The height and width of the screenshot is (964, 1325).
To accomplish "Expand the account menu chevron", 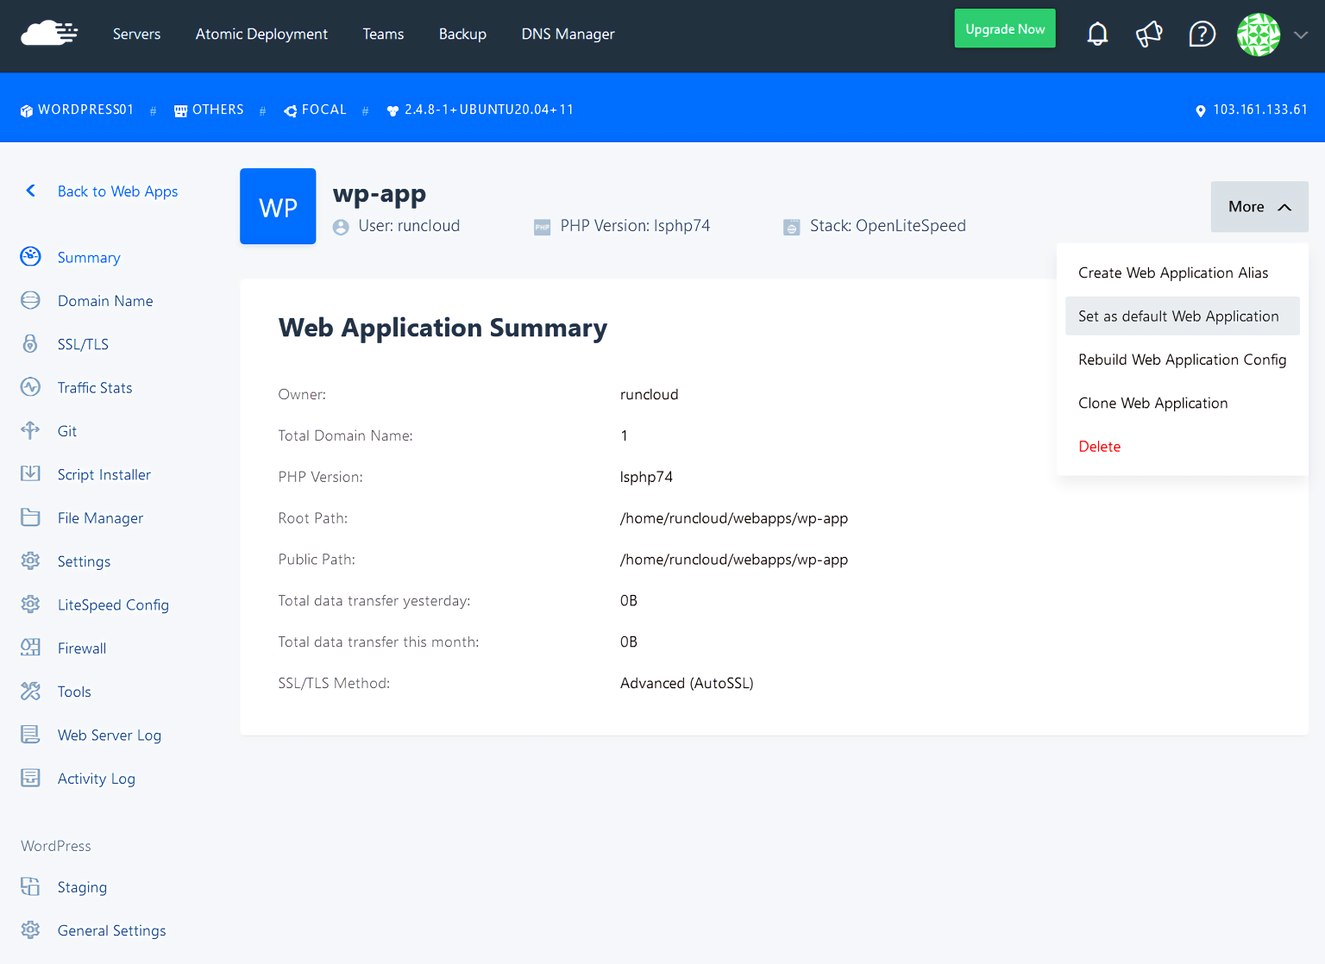I will pos(1301,36).
